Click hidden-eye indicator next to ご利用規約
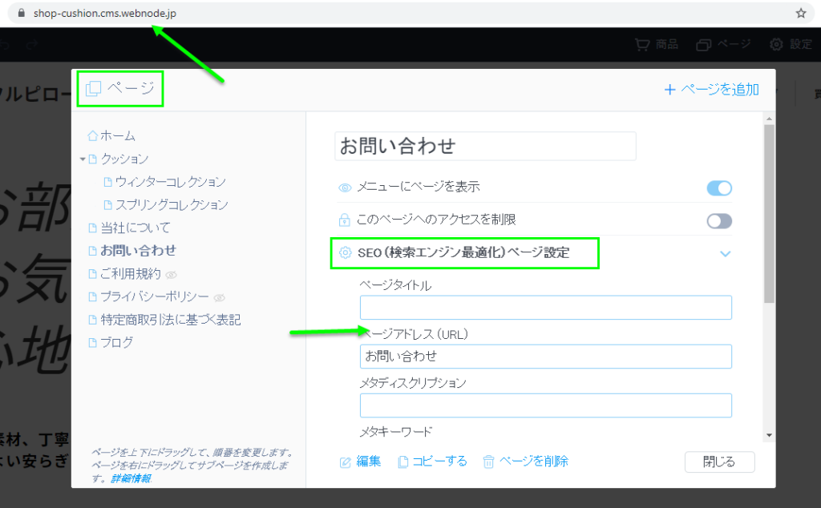 tap(172, 275)
